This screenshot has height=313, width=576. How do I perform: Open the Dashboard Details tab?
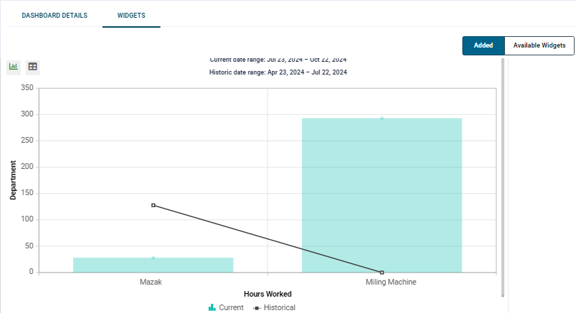click(x=55, y=16)
